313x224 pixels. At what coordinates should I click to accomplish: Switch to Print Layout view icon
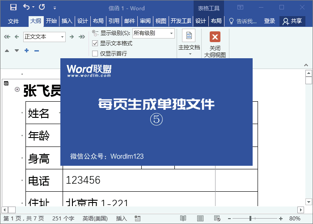(200, 219)
